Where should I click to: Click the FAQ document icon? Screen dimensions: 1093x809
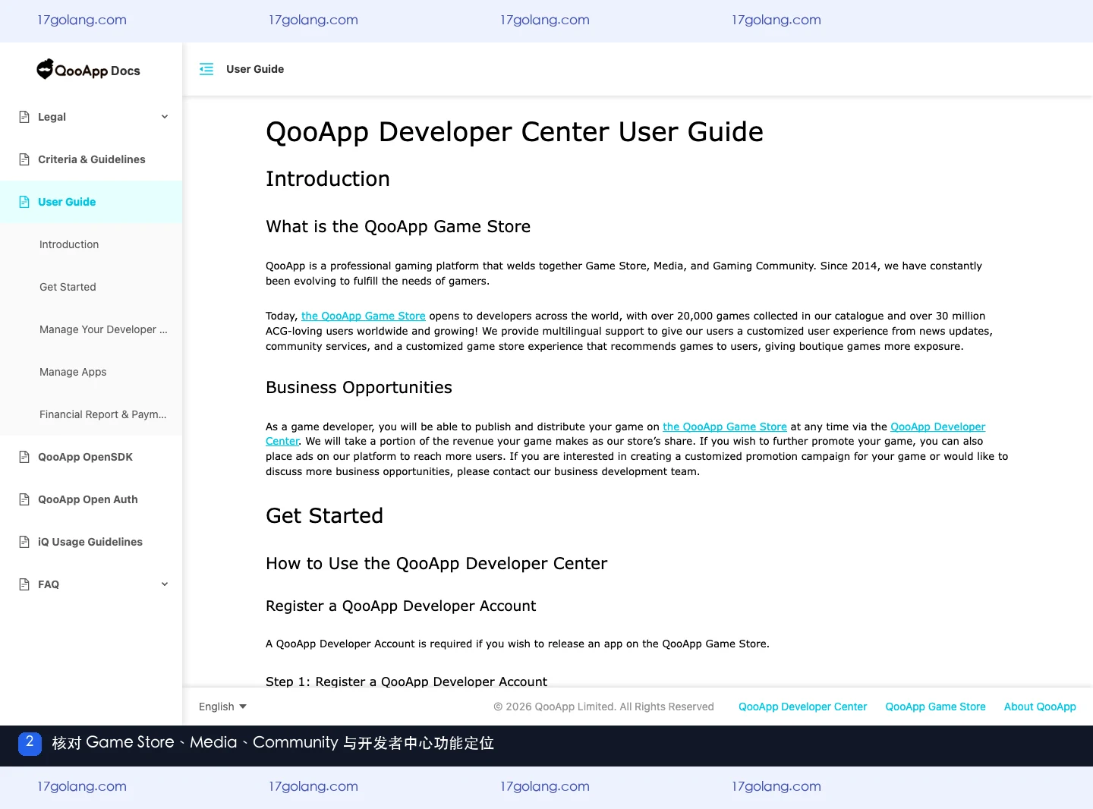(24, 584)
